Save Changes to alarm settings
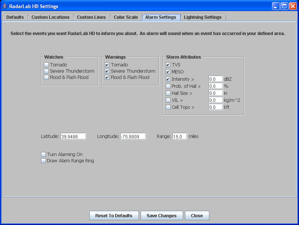Viewport: 299px width, 225px height. coord(162,215)
